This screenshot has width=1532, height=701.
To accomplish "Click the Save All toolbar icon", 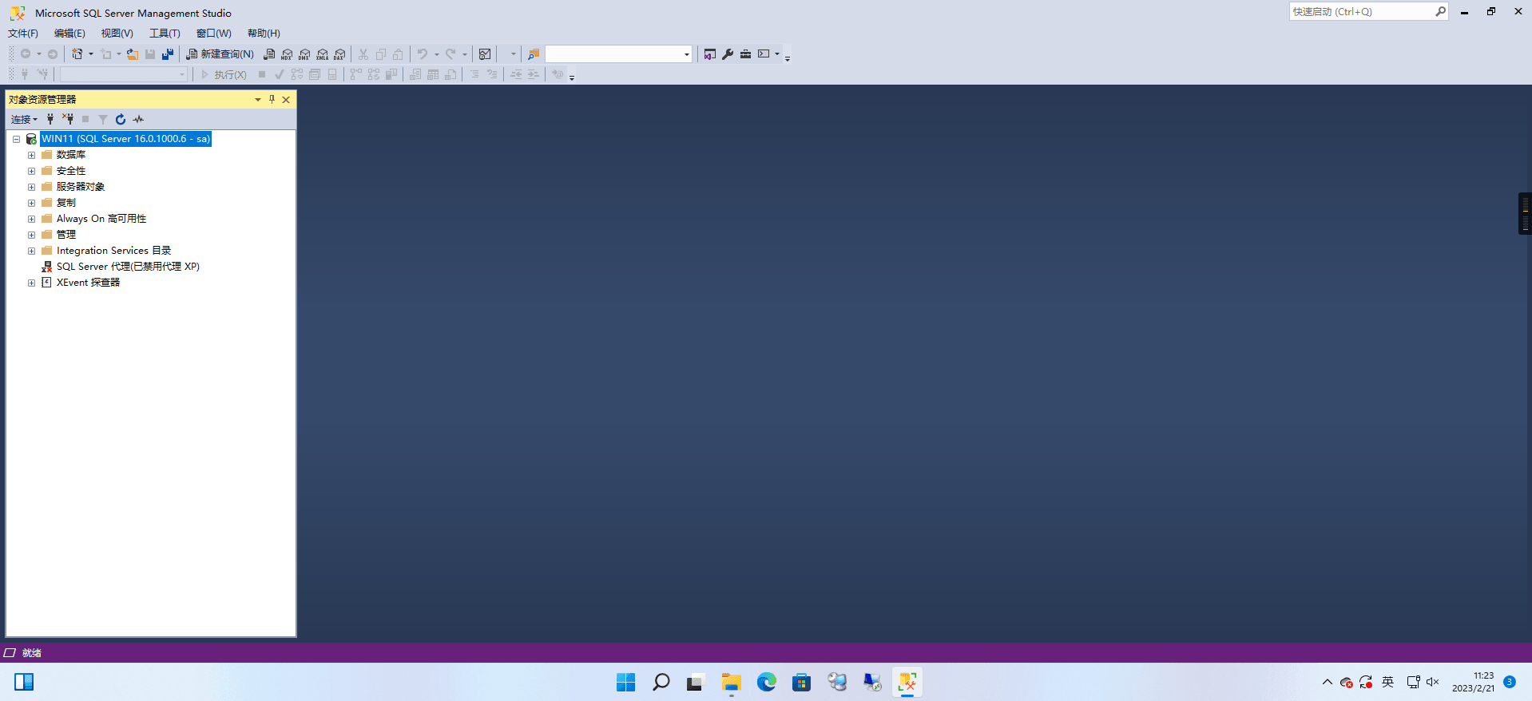I will 168,54.
